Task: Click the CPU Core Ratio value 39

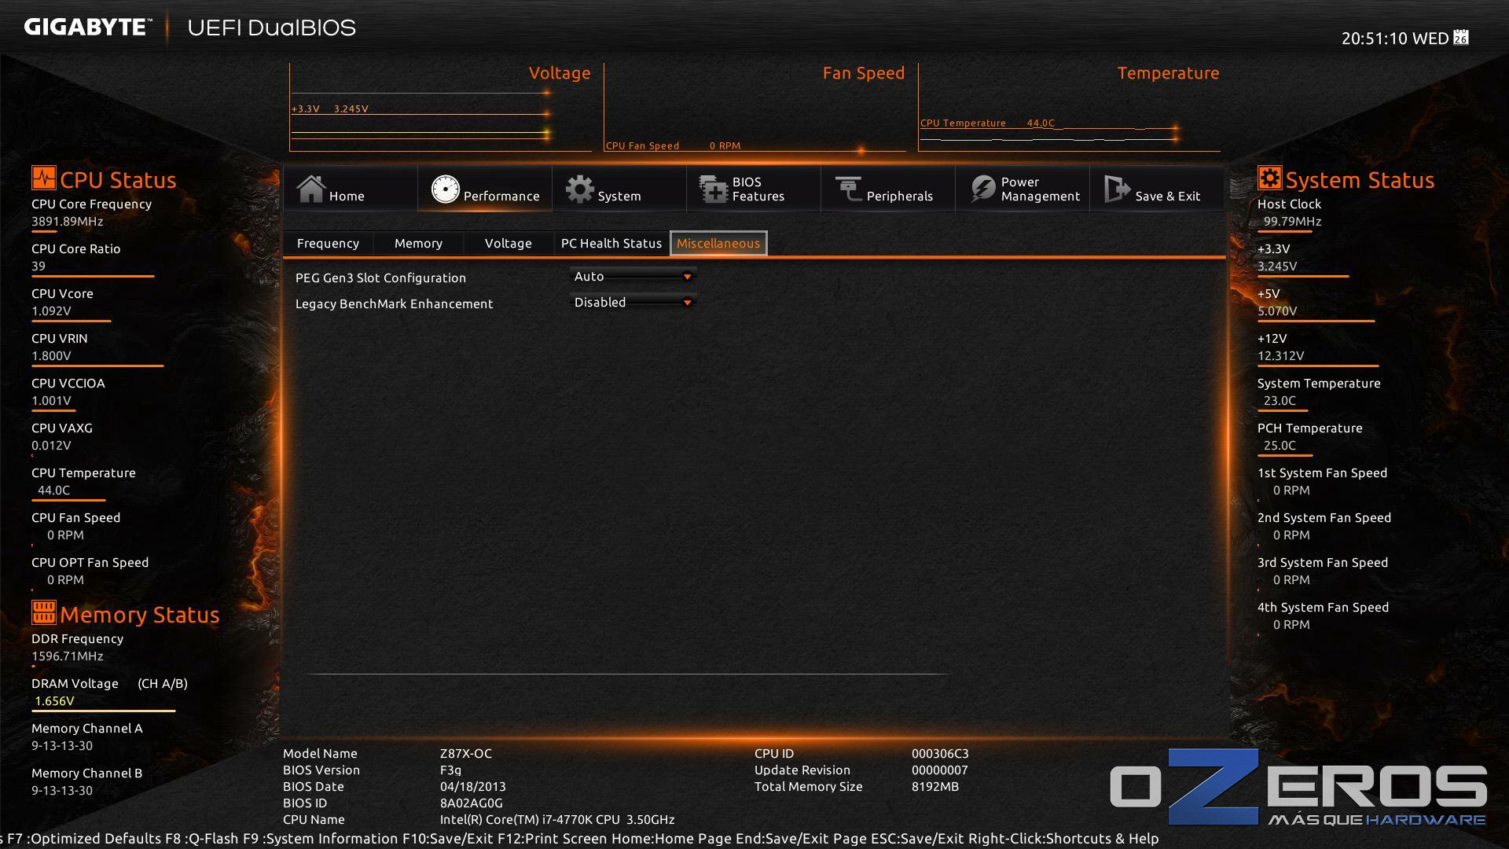Action: coord(39,266)
